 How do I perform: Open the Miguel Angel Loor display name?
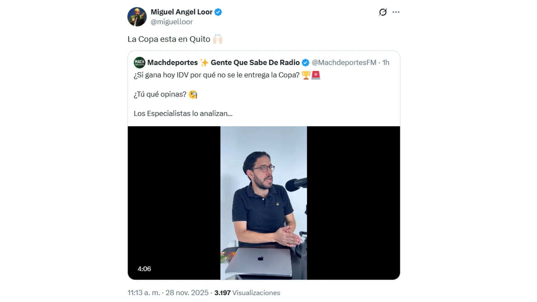click(x=182, y=12)
